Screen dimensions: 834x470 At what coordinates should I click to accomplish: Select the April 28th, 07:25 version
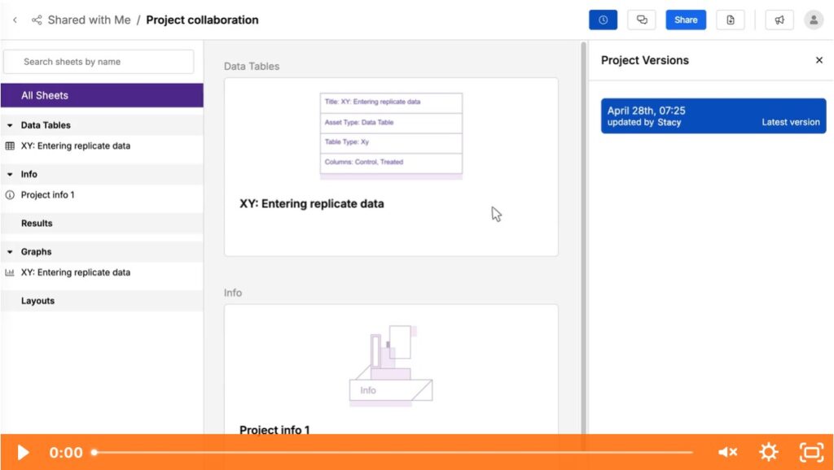point(713,115)
